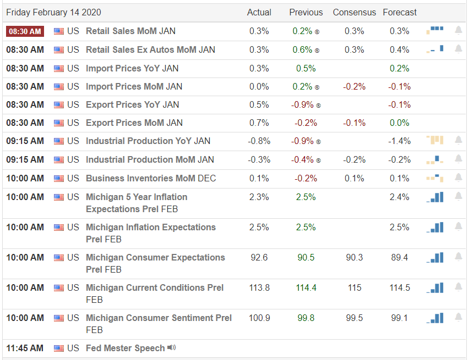The image size is (469, 360).
Task: Click the Actual column header
Action: (x=259, y=12)
